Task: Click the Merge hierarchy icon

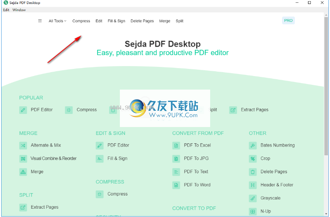Action: coord(23,172)
